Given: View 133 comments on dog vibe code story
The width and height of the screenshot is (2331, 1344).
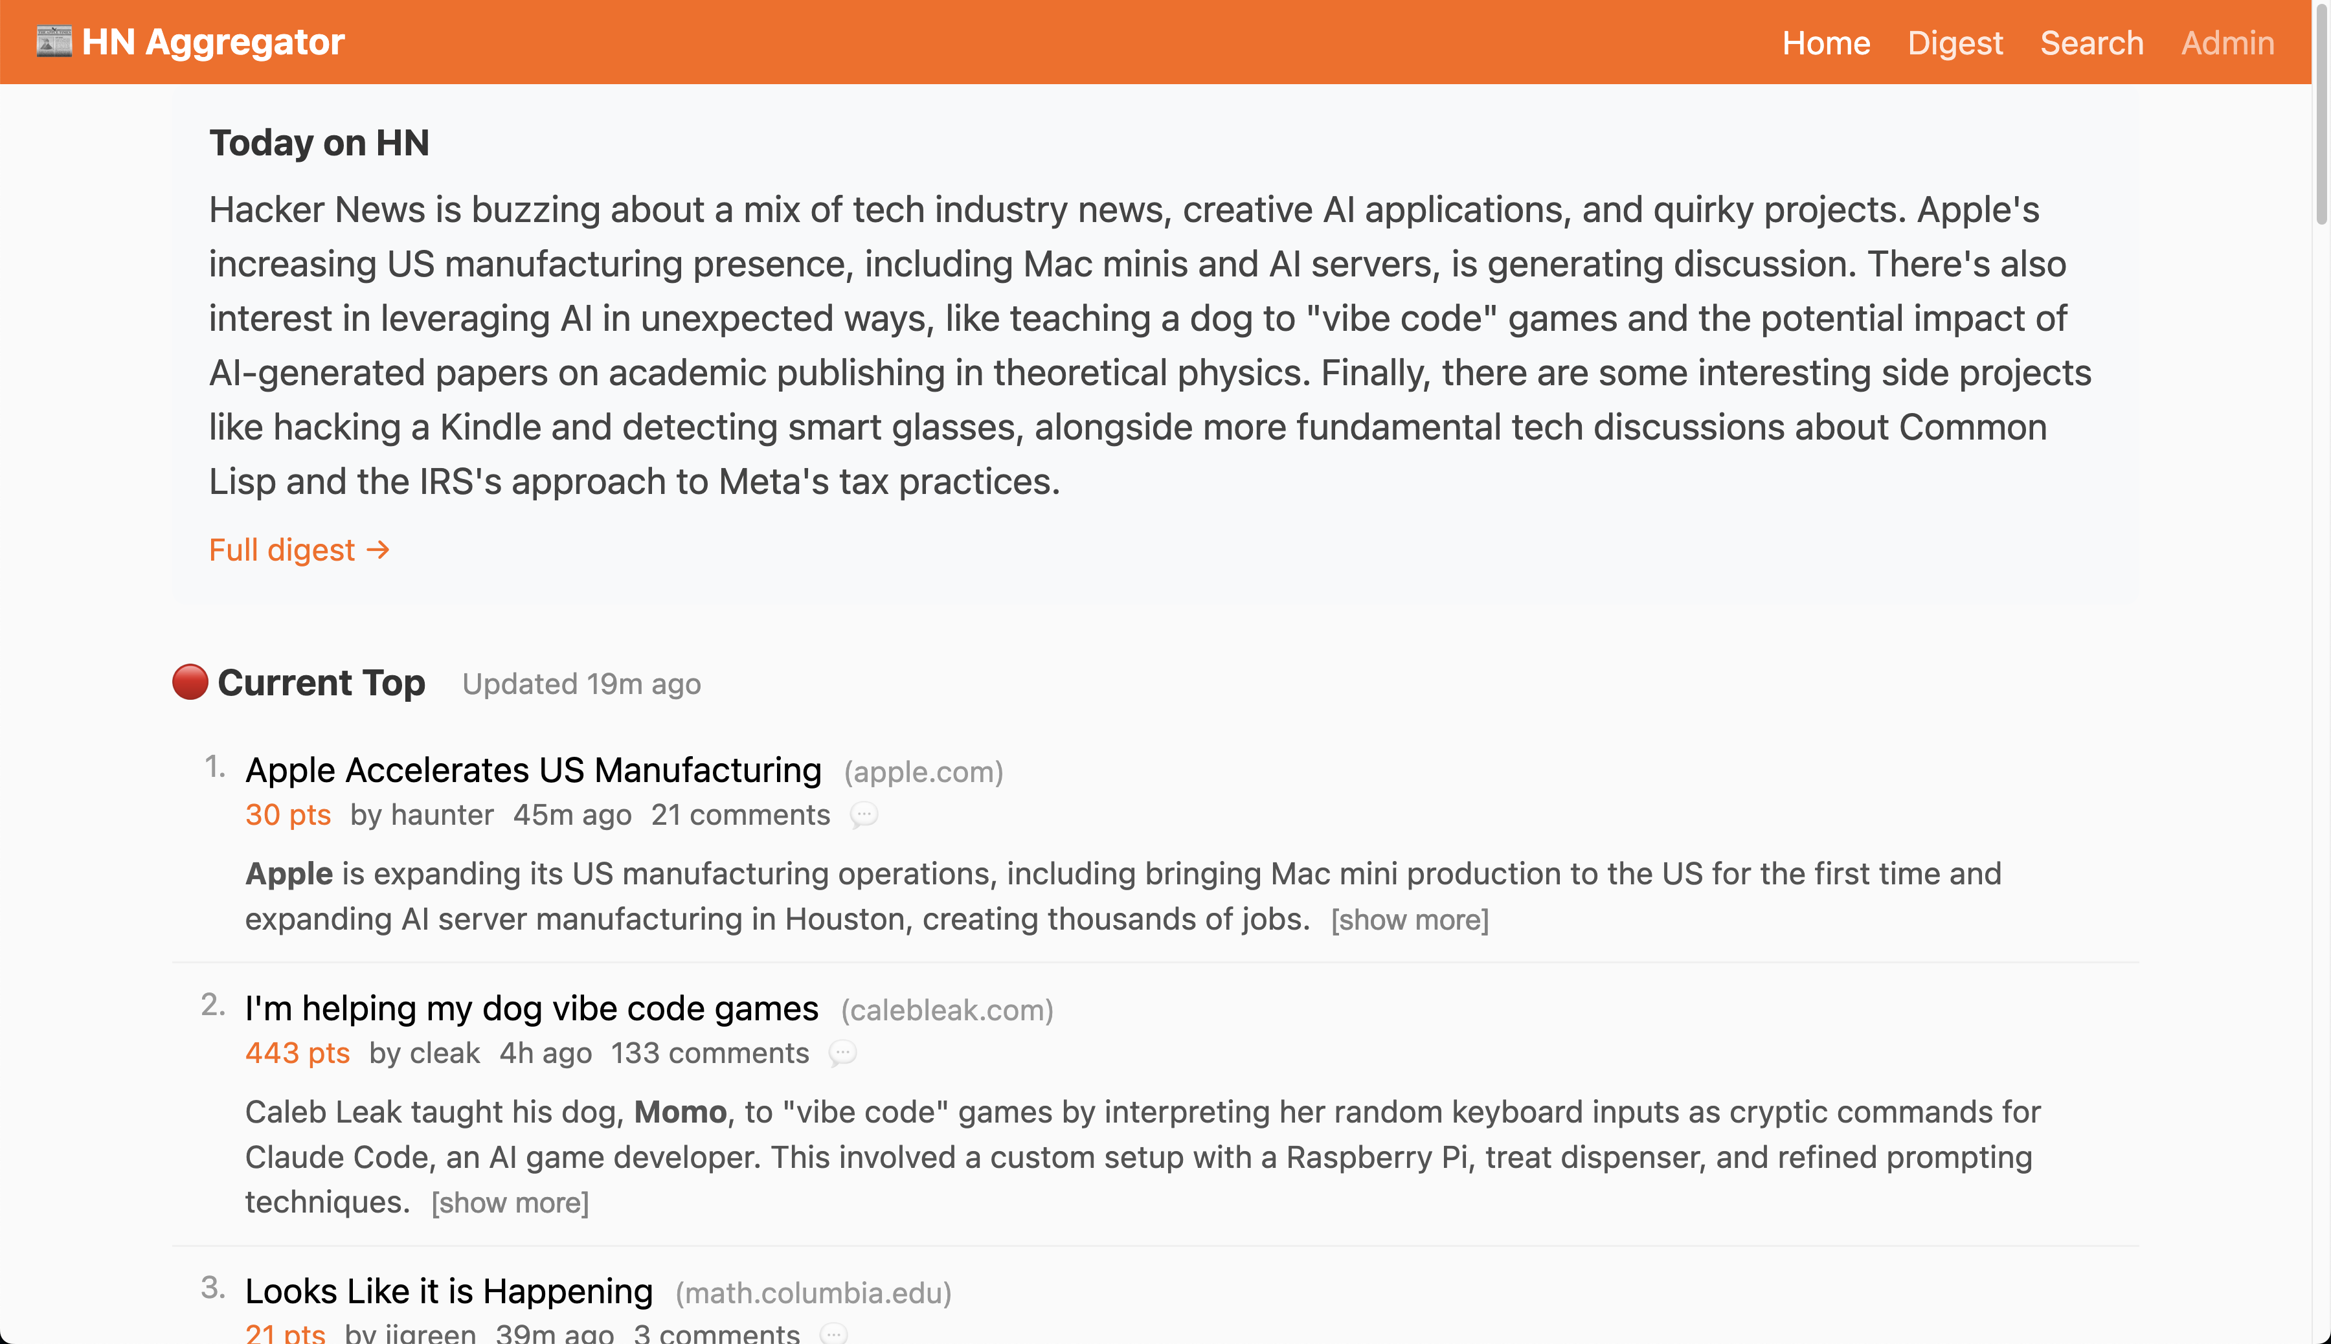Looking at the screenshot, I should click(709, 1053).
